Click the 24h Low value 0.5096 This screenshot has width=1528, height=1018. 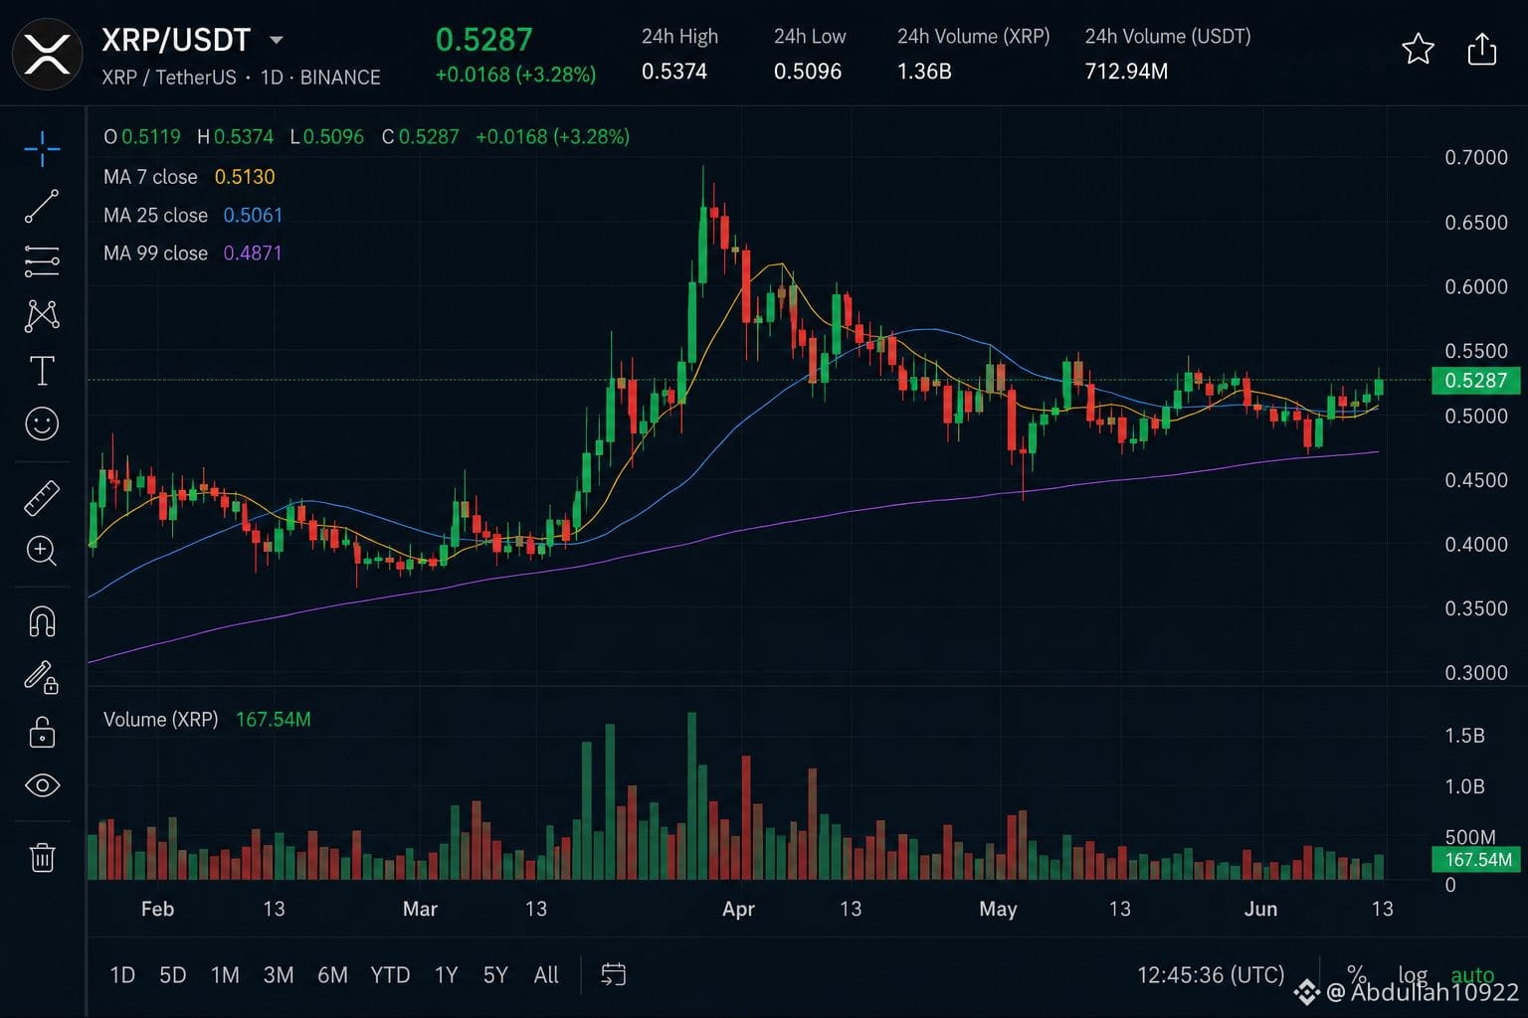808,72
